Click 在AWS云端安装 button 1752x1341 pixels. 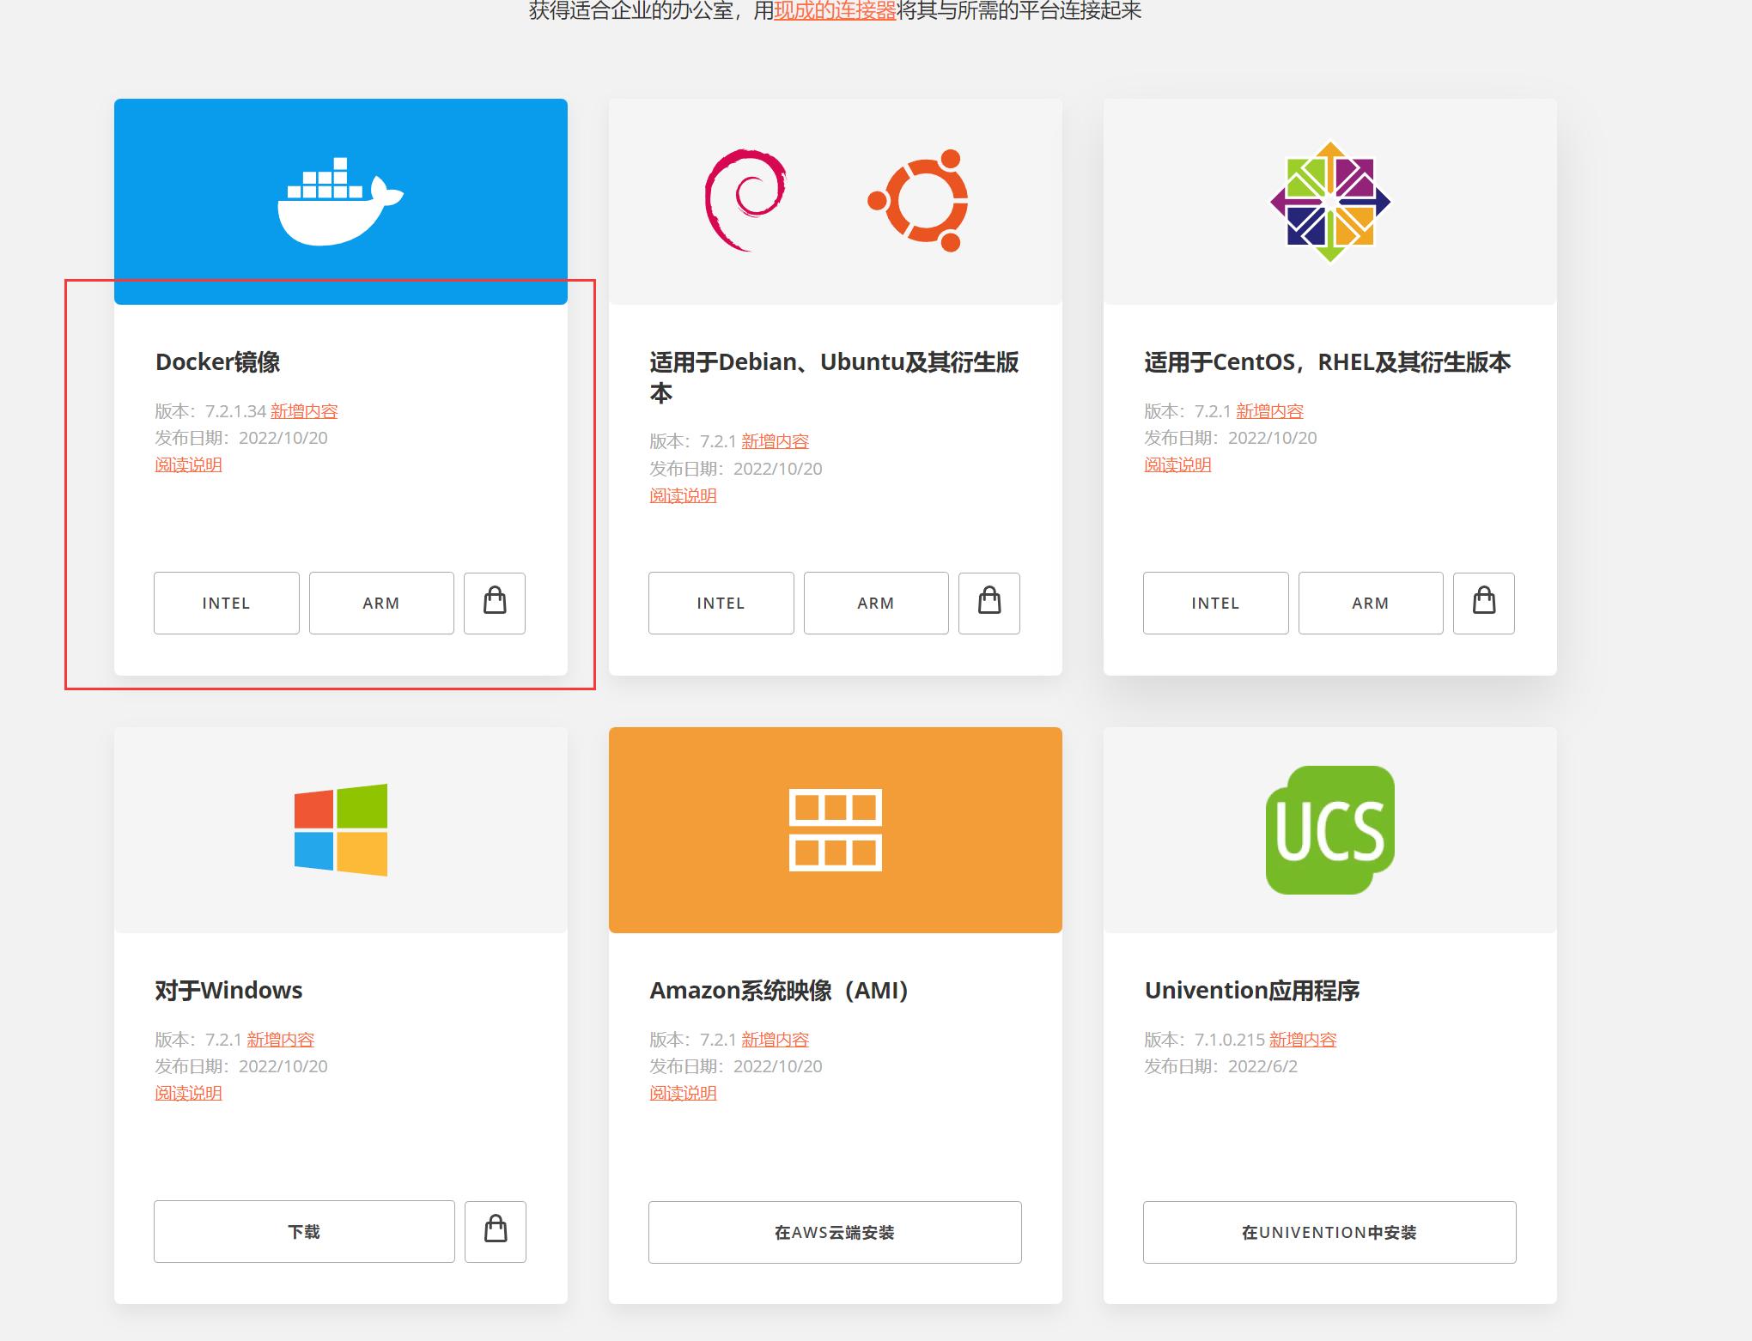[834, 1231]
